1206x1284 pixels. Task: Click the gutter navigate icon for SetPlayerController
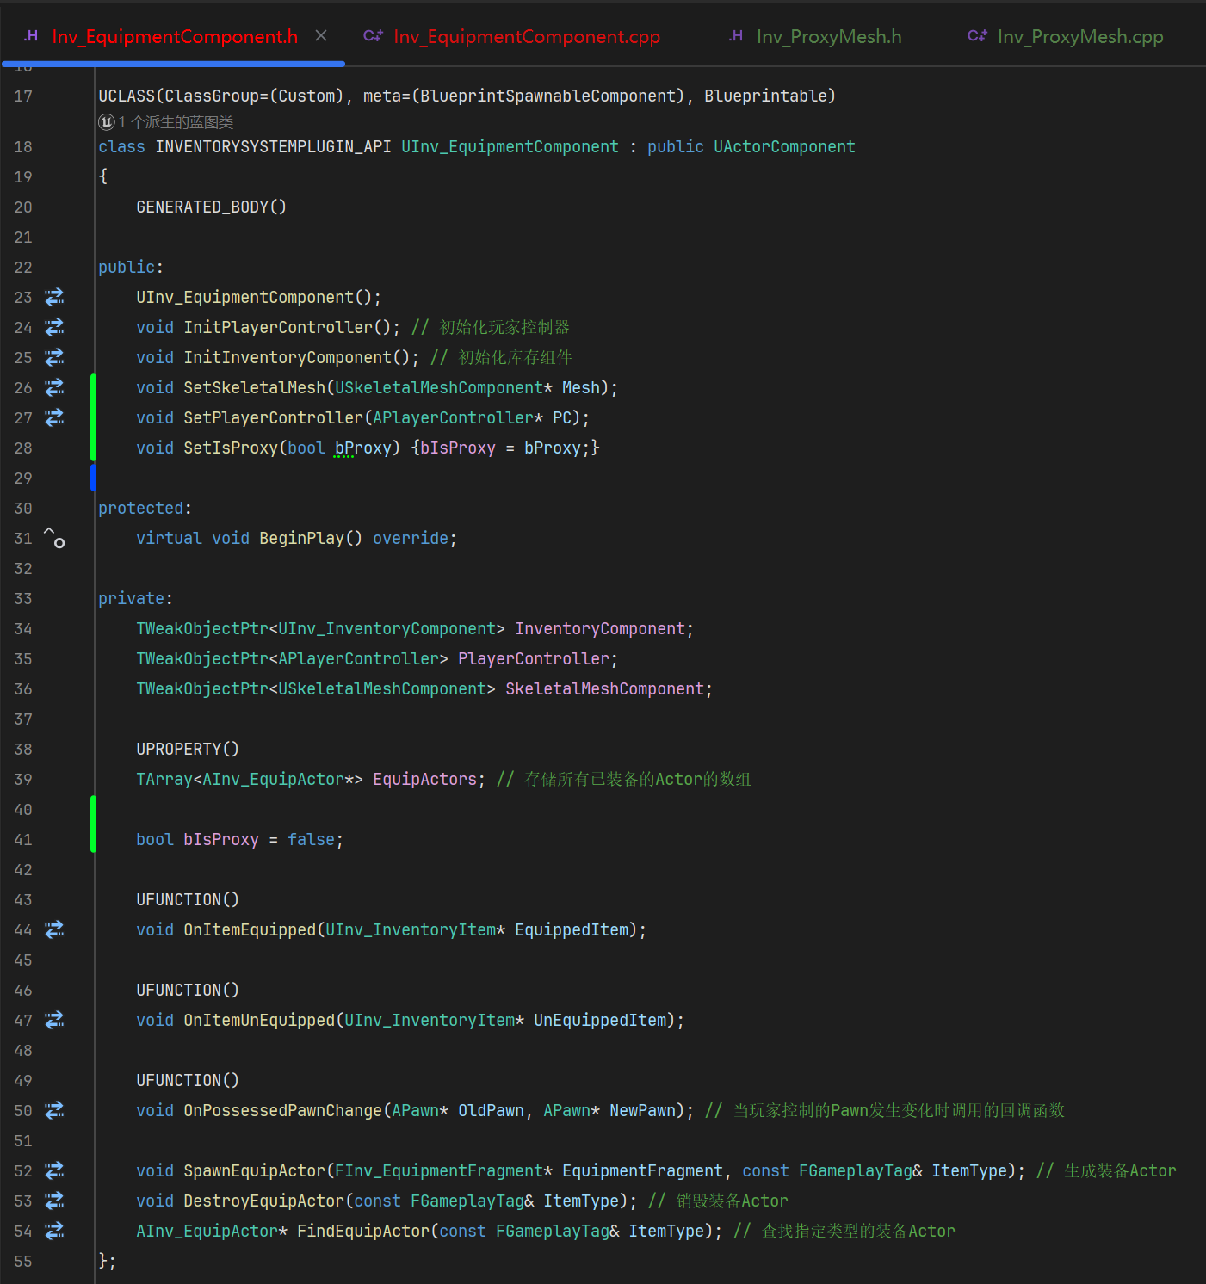pyautogui.click(x=54, y=417)
